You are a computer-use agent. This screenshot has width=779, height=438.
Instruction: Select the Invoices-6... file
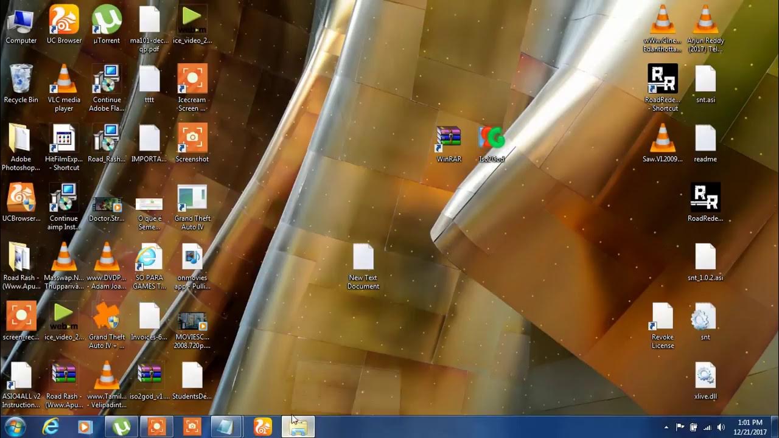(x=149, y=322)
